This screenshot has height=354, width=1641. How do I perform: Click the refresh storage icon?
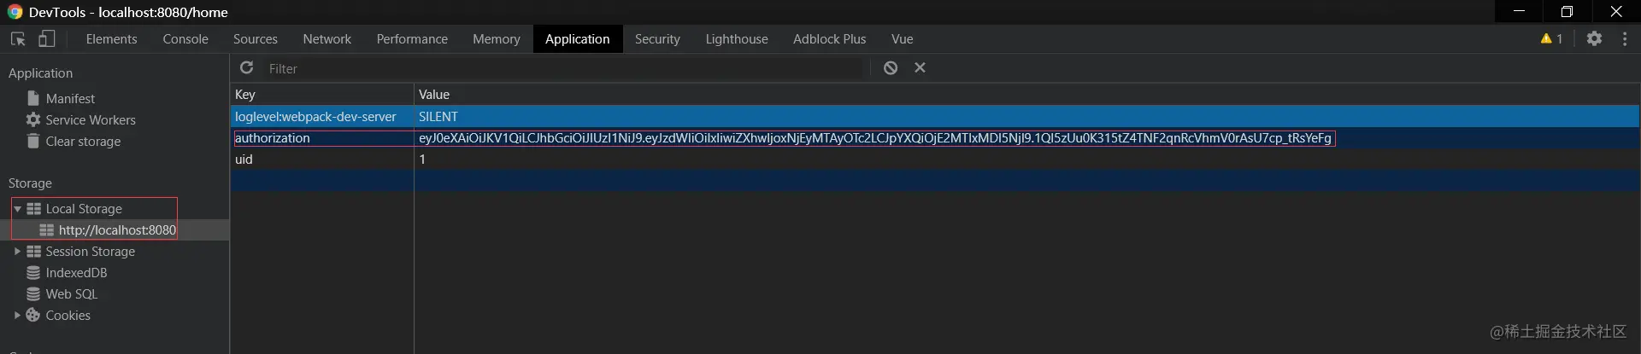coord(247,67)
